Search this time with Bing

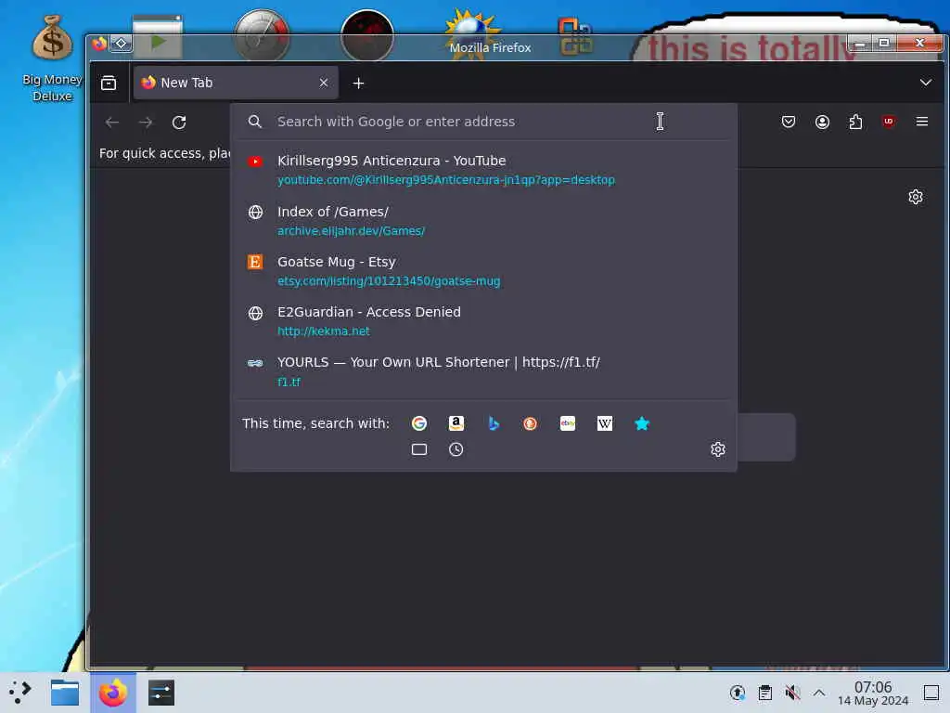494,423
